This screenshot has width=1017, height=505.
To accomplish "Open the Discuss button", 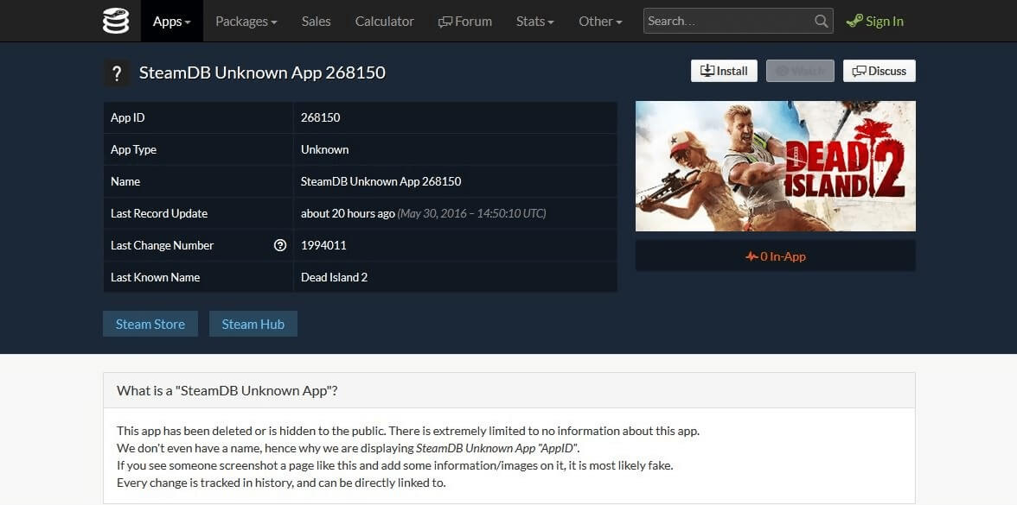I will pyautogui.click(x=879, y=71).
